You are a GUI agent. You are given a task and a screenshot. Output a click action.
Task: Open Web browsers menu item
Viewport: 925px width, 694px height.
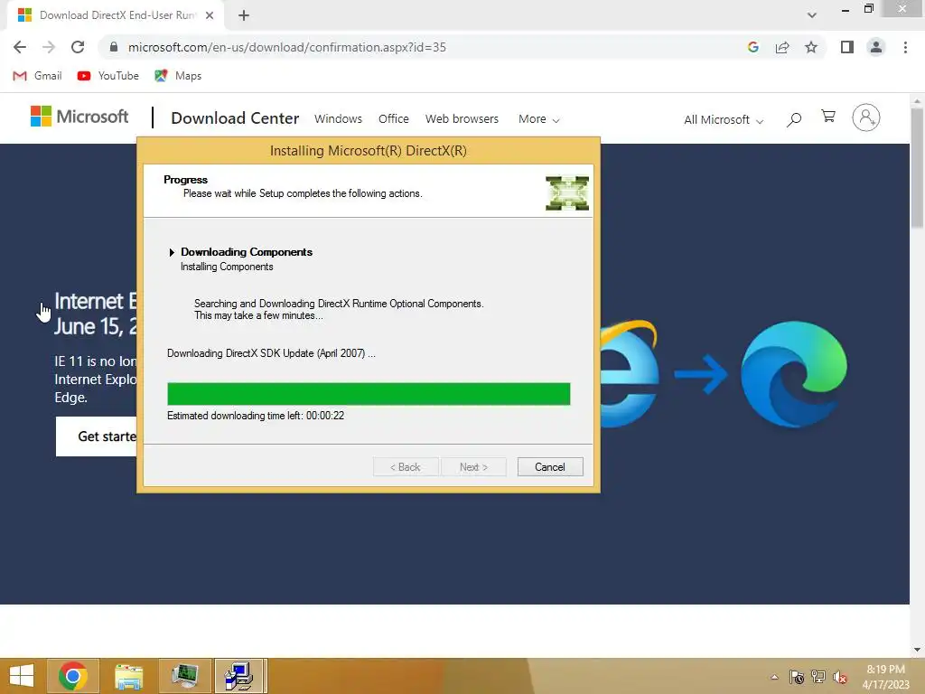(x=462, y=118)
